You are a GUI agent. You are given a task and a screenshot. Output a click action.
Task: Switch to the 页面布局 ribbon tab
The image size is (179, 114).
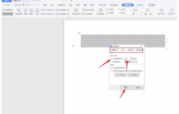coord(61,5)
